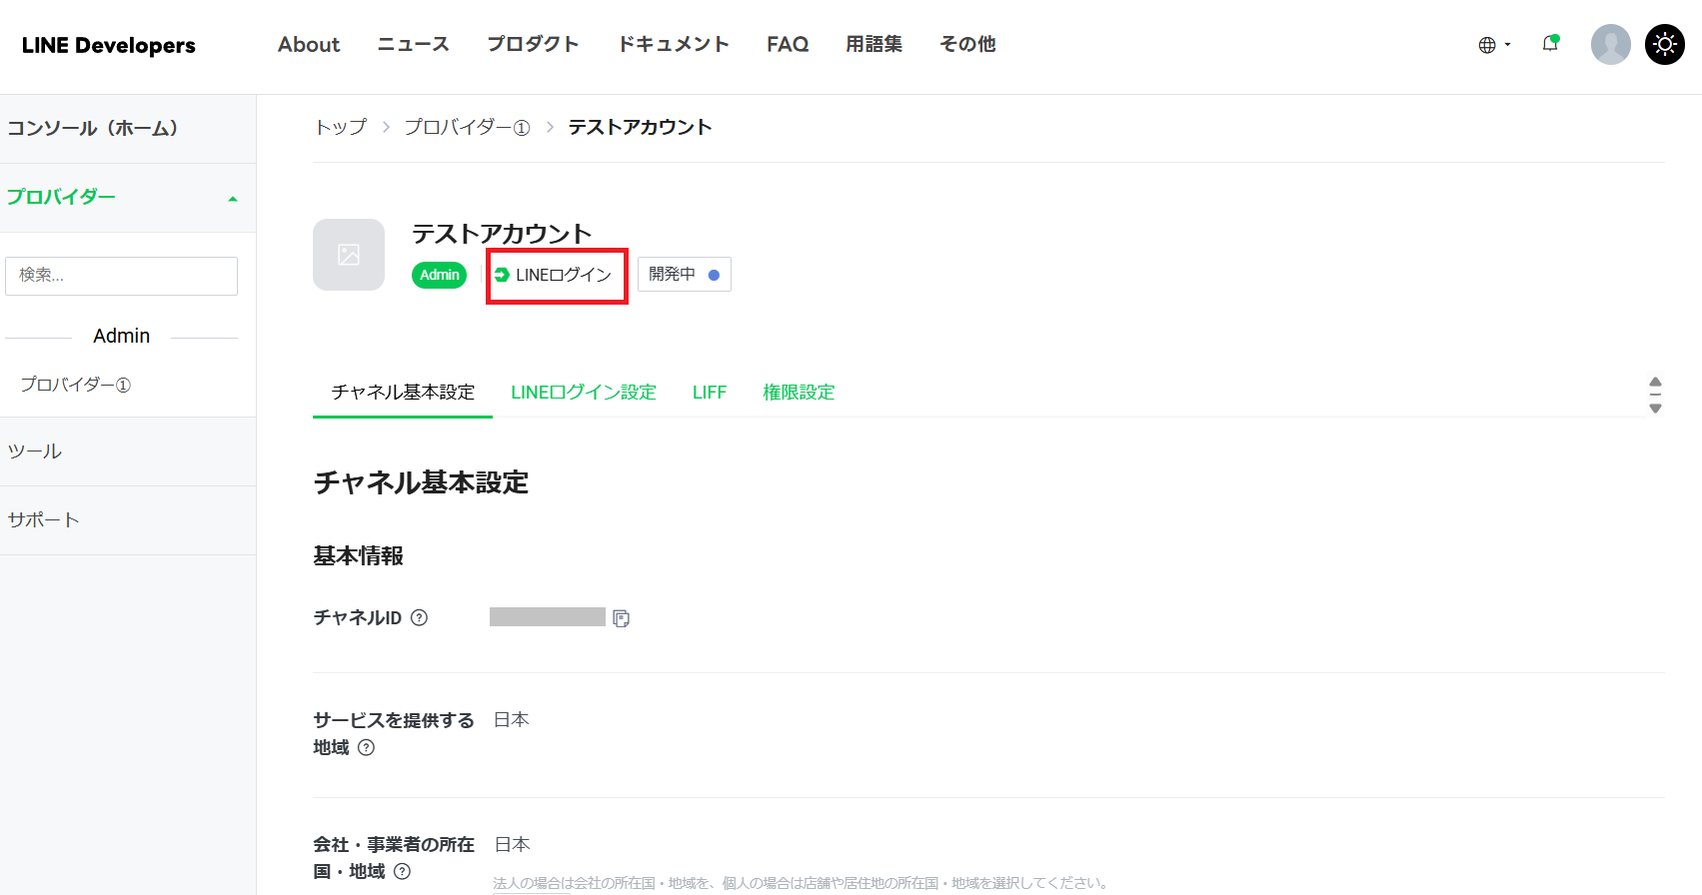Select the 権限設定 tab
Viewport: 1702px width, 895px height.
pos(798,393)
